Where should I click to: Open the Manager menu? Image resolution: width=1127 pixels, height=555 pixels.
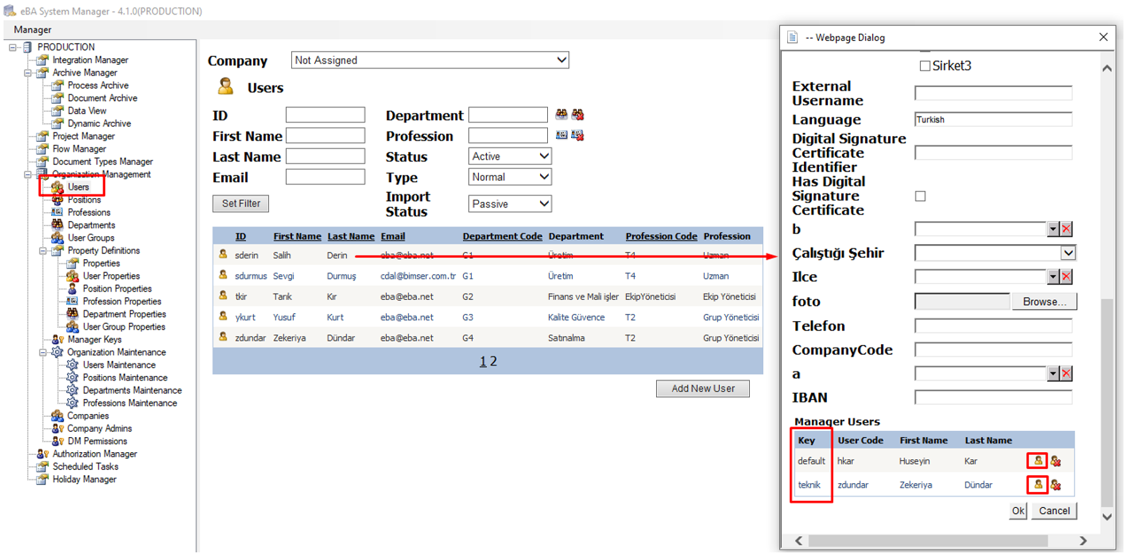point(33,29)
